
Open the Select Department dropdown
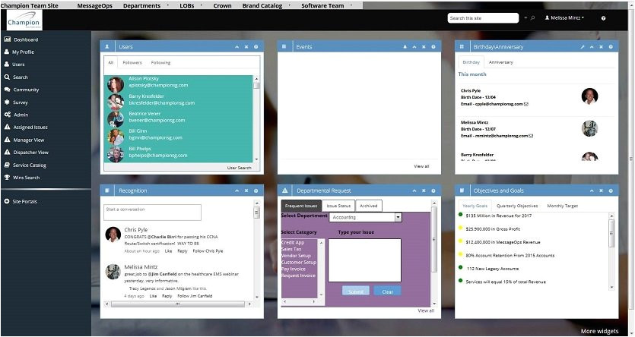[x=366, y=217]
